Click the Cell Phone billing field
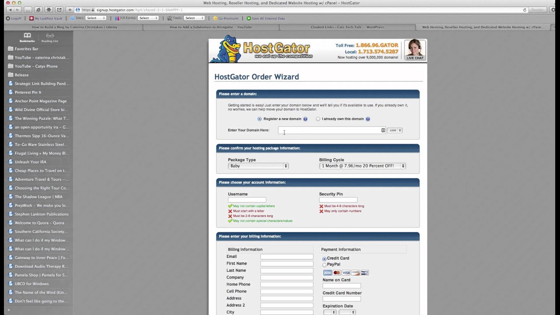This screenshot has width=560, height=315. (x=287, y=291)
